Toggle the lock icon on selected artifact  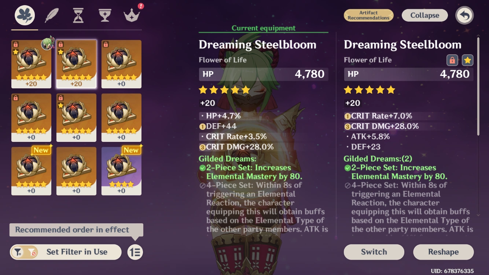(x=453, y=60)
